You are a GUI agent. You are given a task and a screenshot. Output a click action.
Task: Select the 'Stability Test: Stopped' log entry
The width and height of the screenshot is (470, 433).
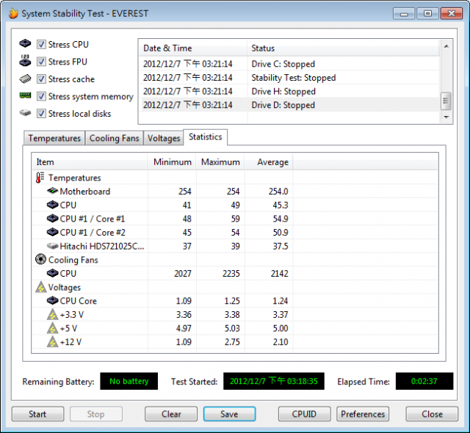[x=289, y=77]
